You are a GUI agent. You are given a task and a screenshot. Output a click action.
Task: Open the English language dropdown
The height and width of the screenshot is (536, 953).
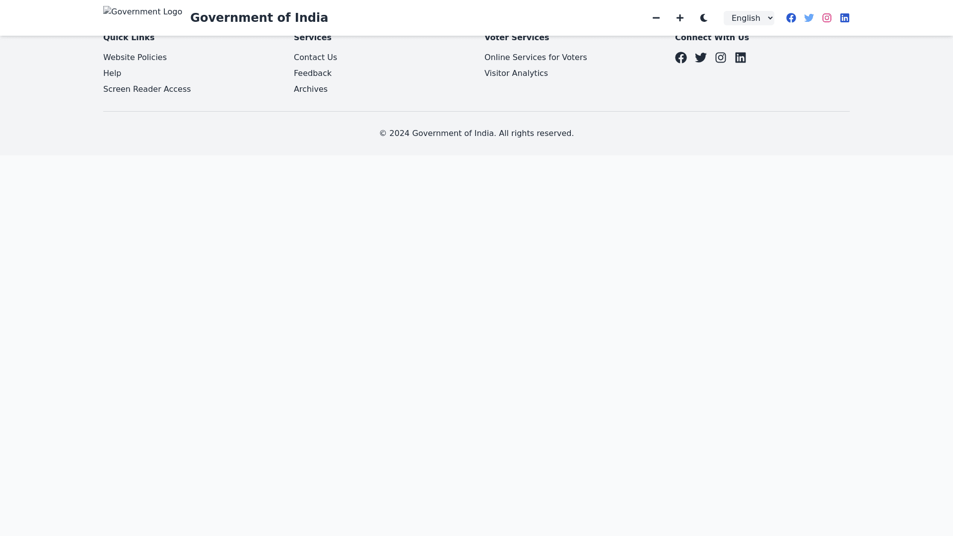[749, 18]
